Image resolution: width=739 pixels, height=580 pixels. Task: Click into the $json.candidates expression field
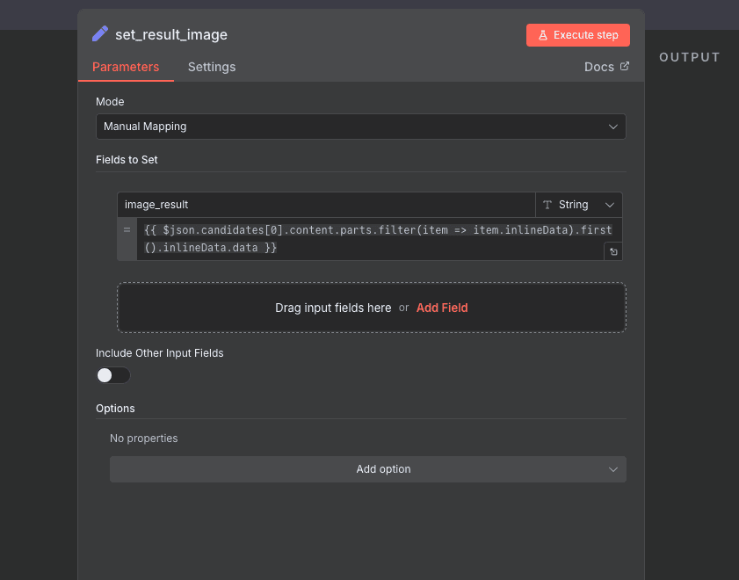pyautogui.click(x=369, y=238)
